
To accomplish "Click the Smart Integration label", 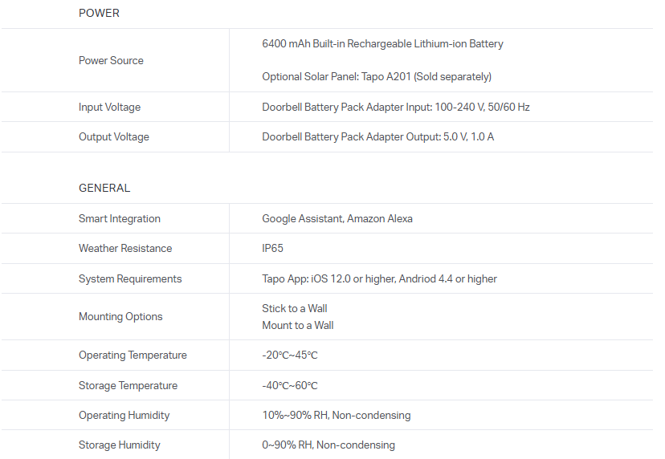I will click(x=119, y=218).
